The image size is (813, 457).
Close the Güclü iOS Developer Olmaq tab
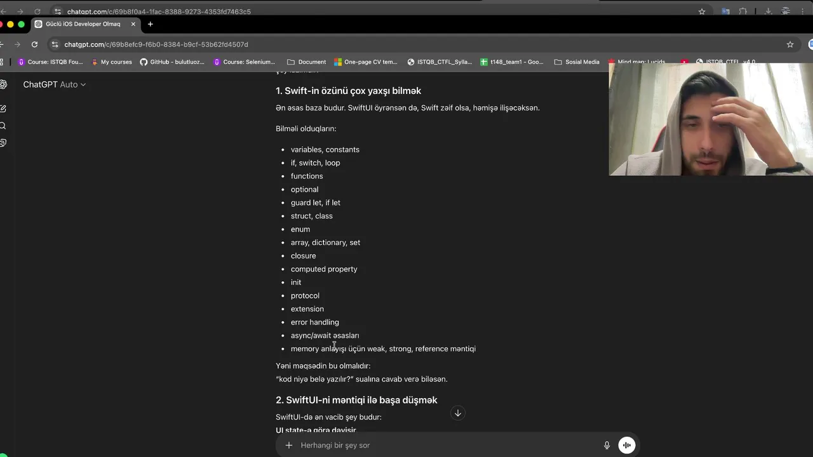tap(133, 24)
